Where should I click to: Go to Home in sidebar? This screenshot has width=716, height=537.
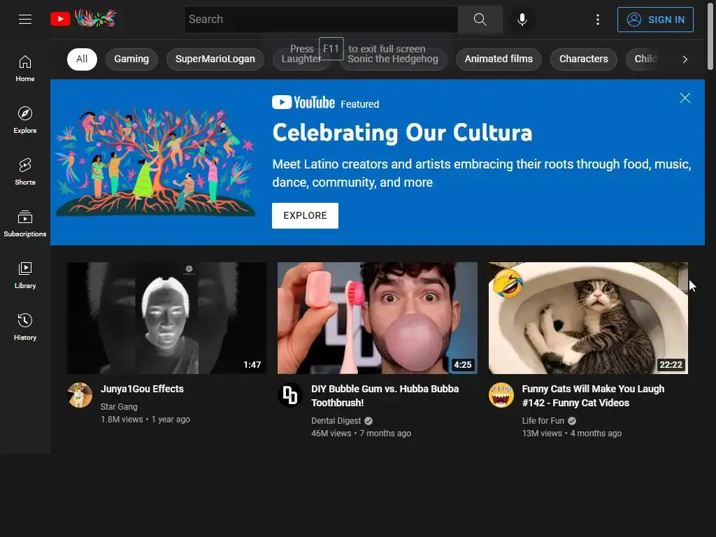pos(25,69)
